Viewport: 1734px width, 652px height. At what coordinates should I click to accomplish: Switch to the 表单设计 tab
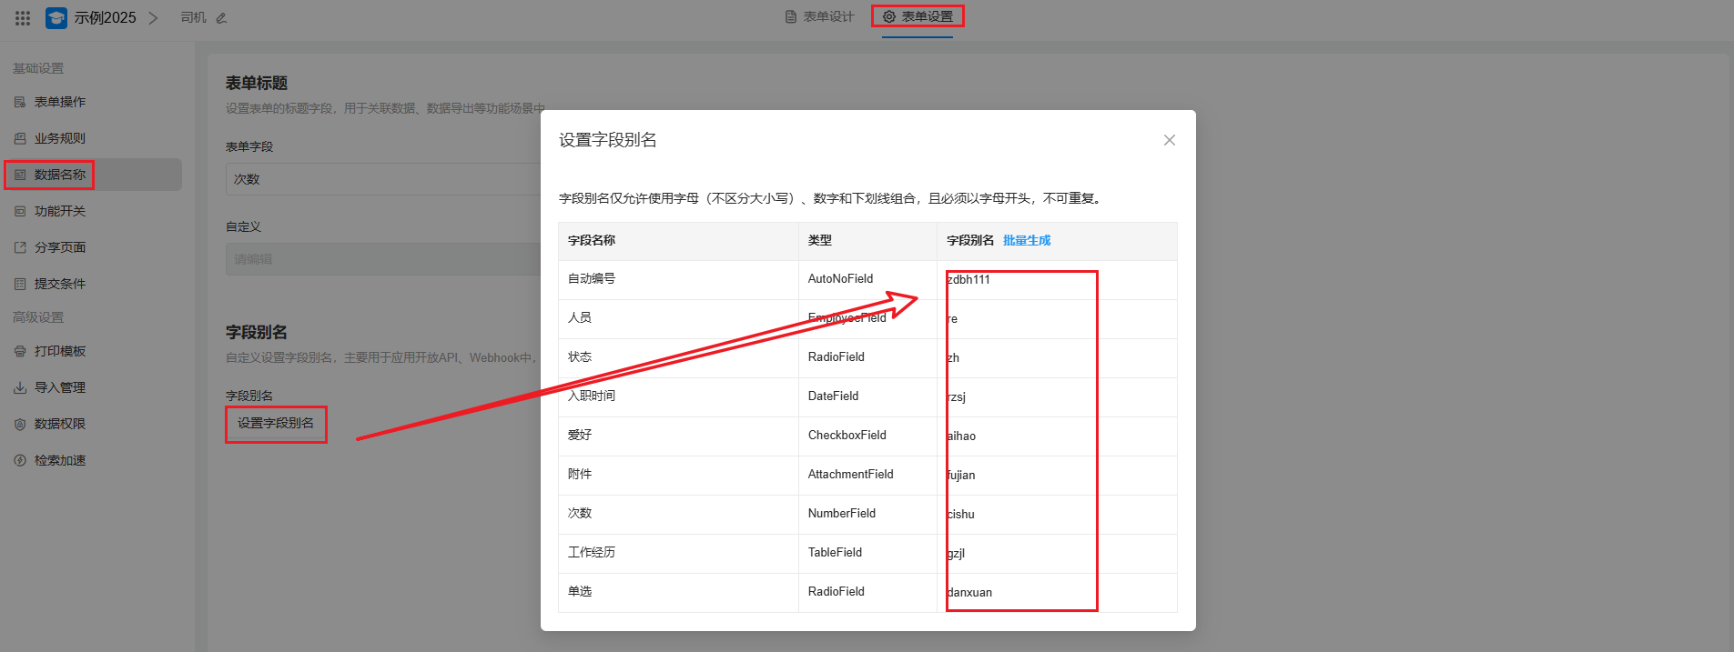tap(819, 16)
